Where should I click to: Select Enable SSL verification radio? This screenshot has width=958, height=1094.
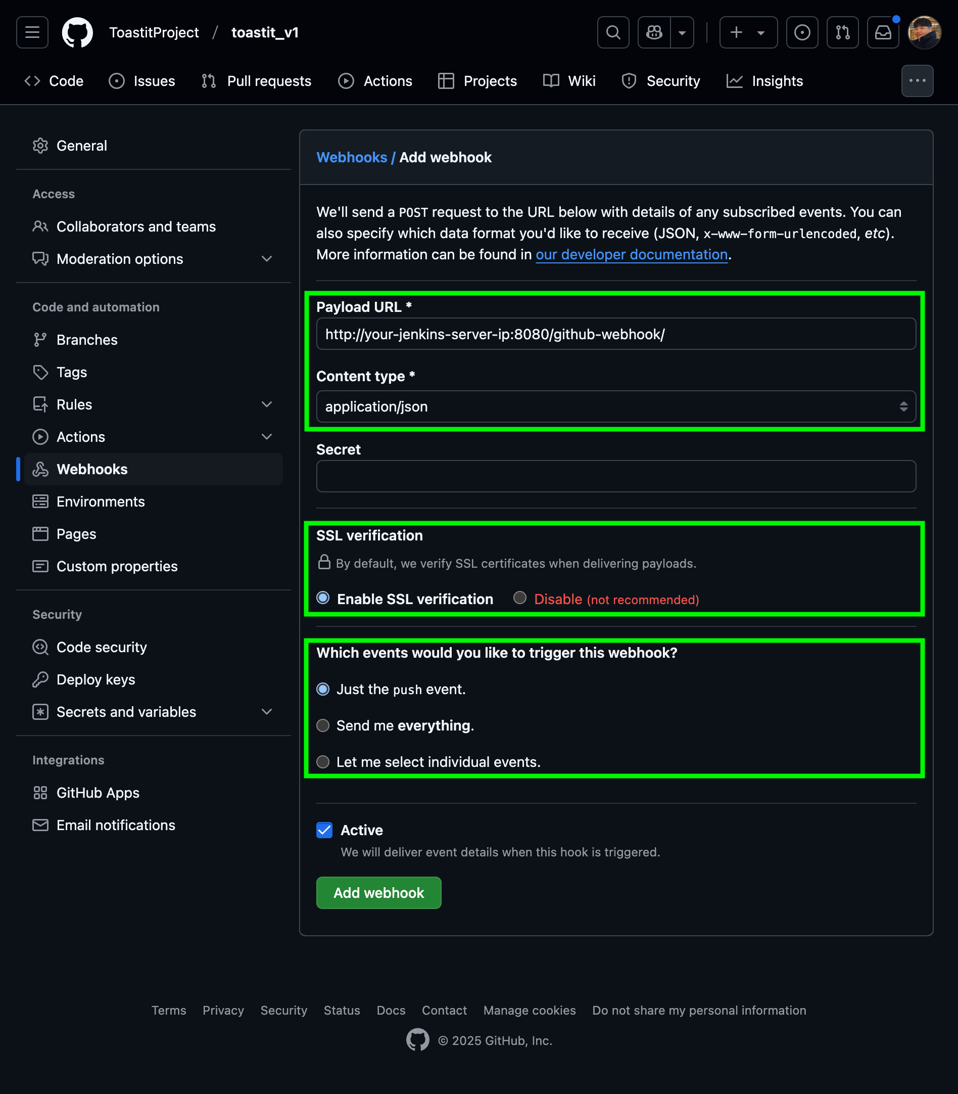coord(323,598)
